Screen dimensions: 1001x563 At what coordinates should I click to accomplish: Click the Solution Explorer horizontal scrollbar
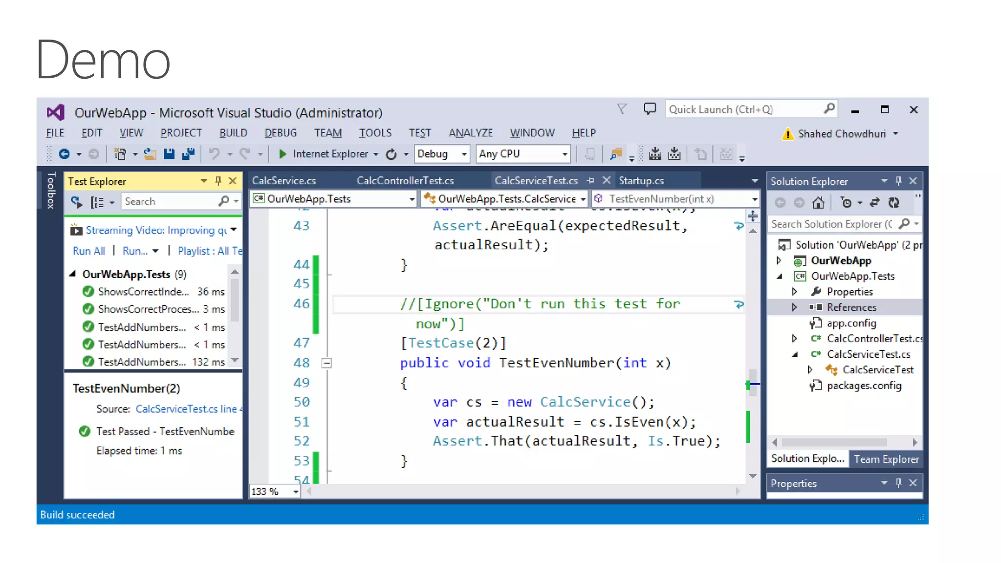(834, 442)
